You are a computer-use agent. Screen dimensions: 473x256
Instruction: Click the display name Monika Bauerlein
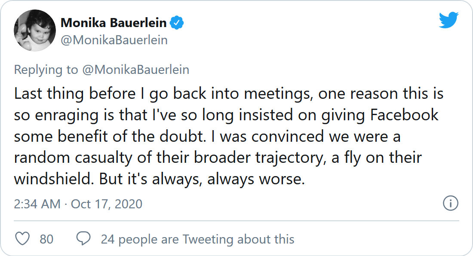click(114, 23)
